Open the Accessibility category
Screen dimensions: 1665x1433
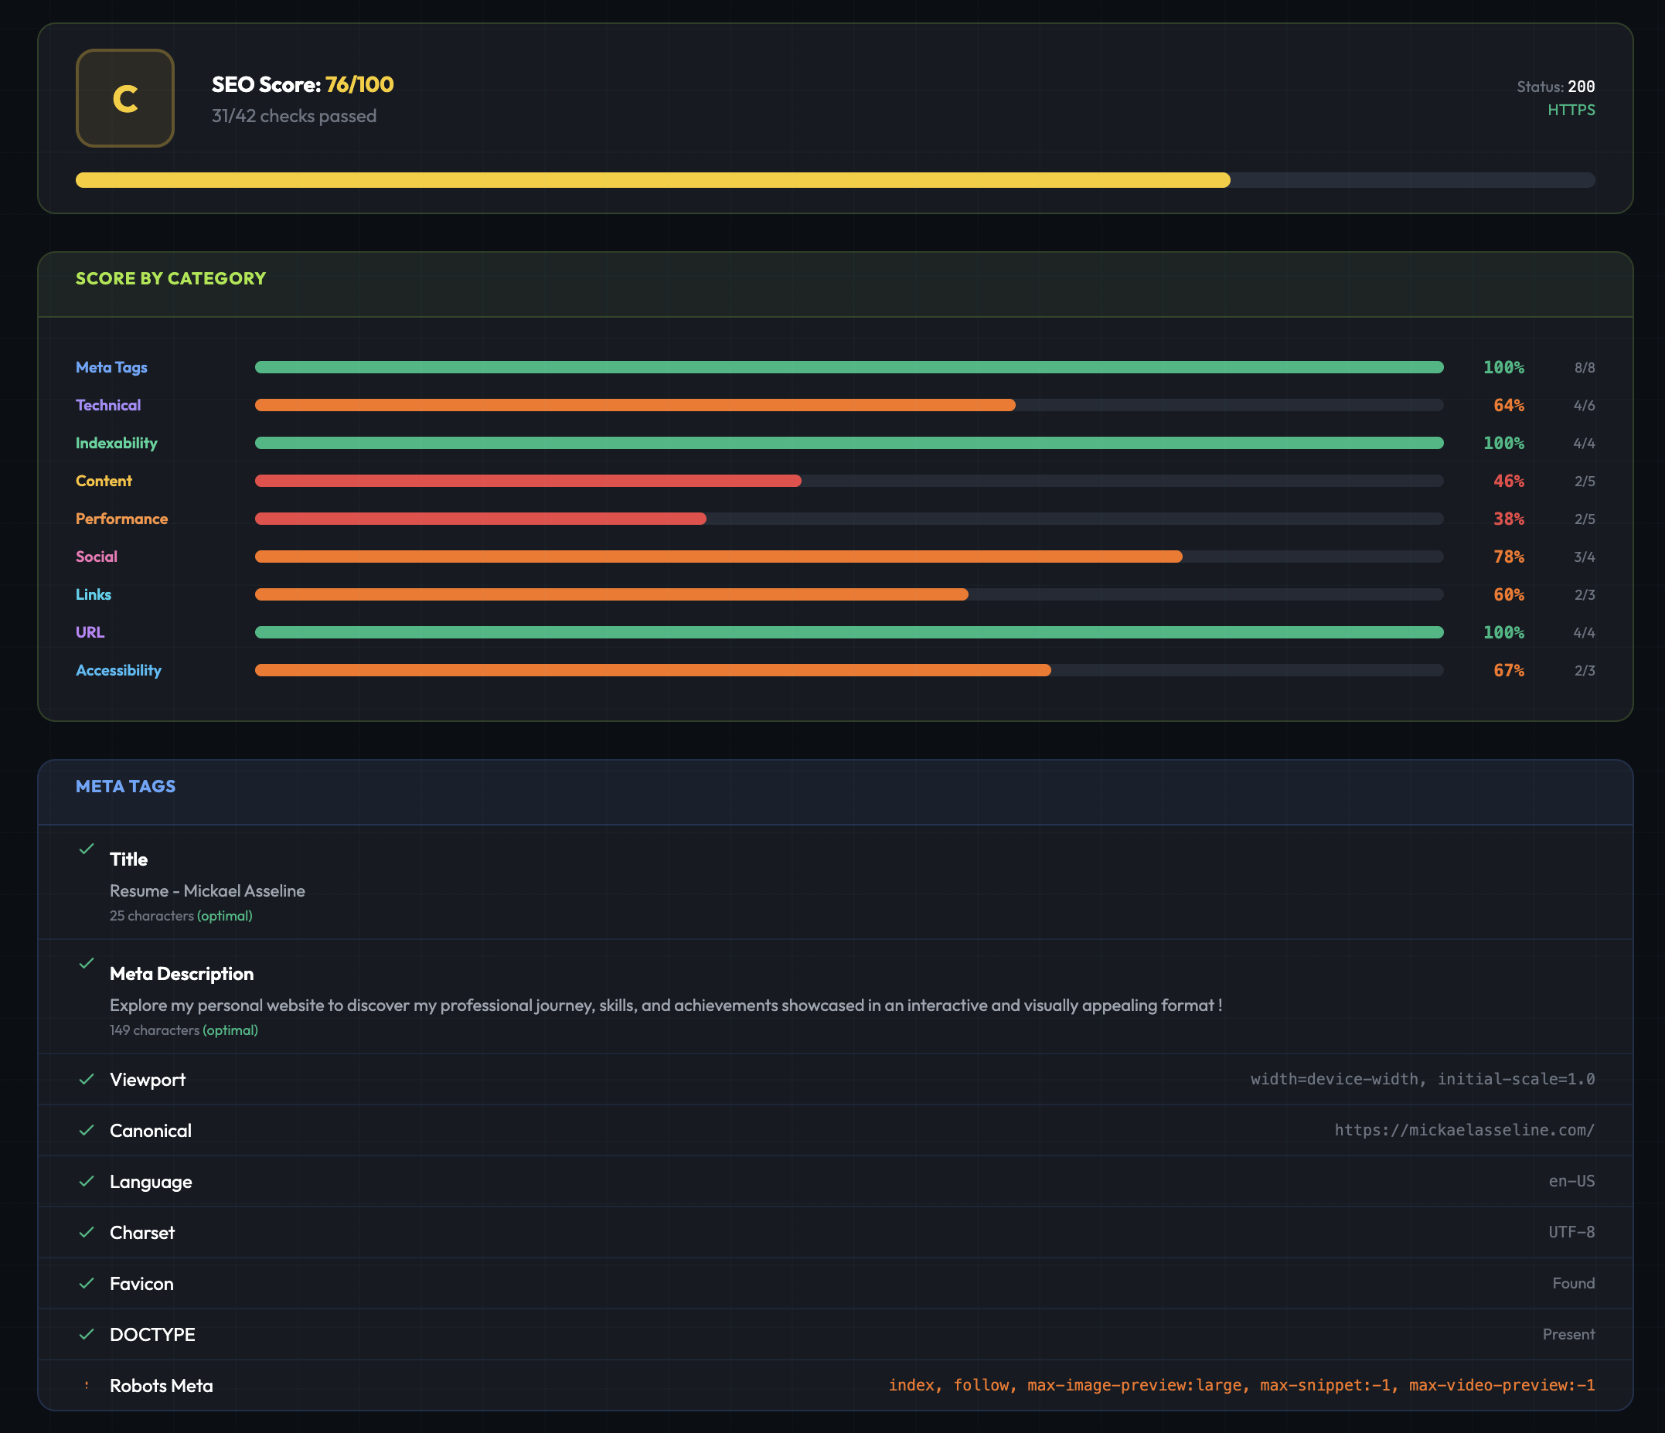click(118, 670)
